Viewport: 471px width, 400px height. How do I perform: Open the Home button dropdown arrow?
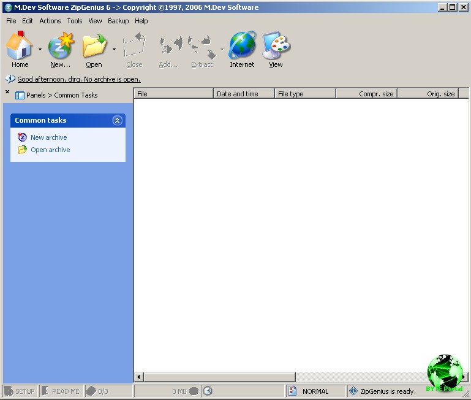click(40, 49)
